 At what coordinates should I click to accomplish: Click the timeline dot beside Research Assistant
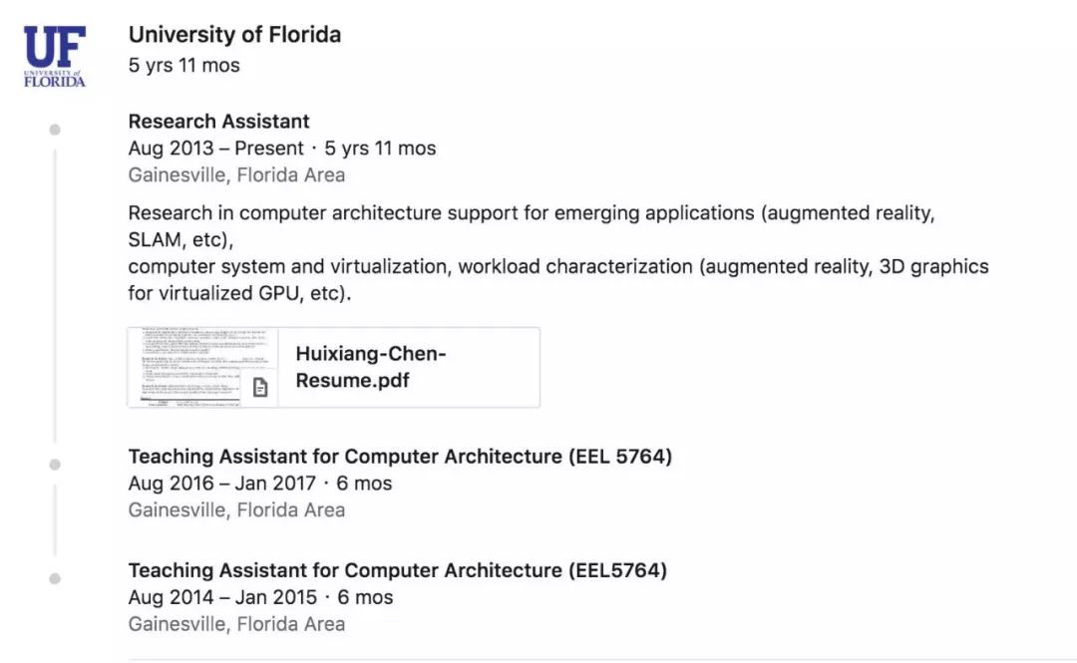coord(55,130)
